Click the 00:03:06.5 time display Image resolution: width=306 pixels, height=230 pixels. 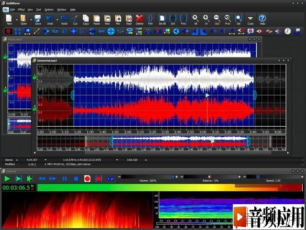point(16,187)
